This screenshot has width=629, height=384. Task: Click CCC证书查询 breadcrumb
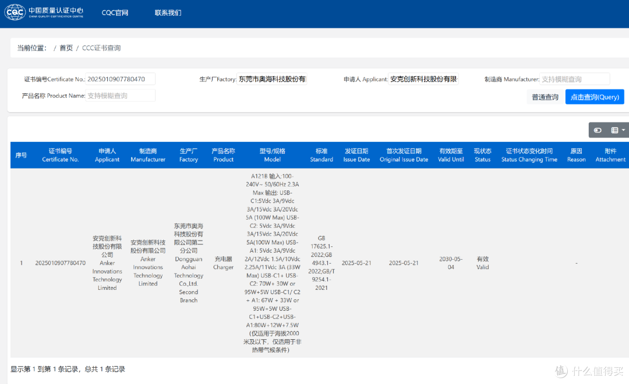(101, 48)
